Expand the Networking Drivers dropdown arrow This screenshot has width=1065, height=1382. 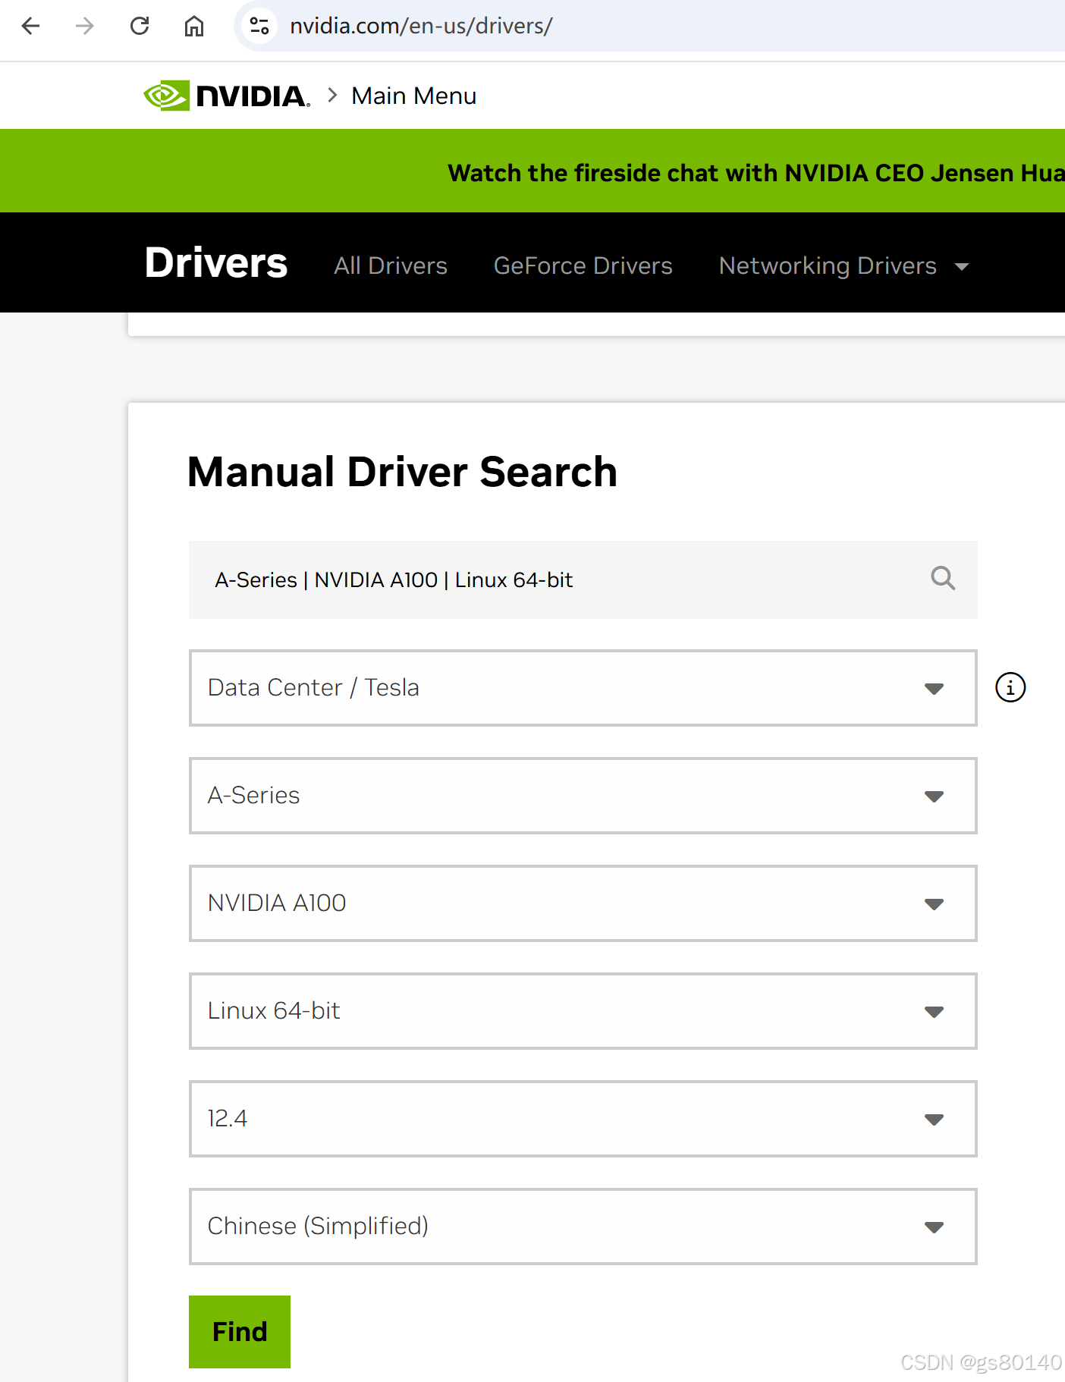[x=962, y=267]
